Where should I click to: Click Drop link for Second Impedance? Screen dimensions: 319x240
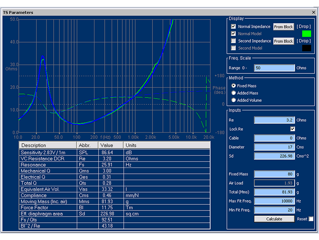(x=304, y=41)
